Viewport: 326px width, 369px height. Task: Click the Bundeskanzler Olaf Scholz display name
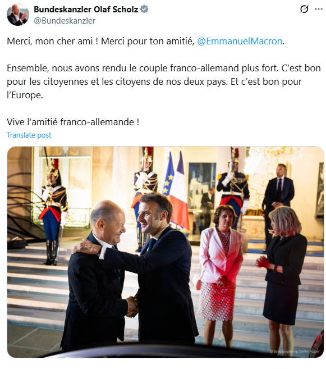(86, 10)
